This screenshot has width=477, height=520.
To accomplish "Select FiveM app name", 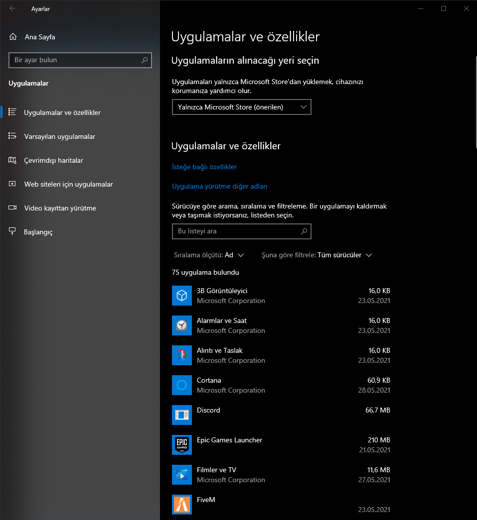I will click(206, 500).
